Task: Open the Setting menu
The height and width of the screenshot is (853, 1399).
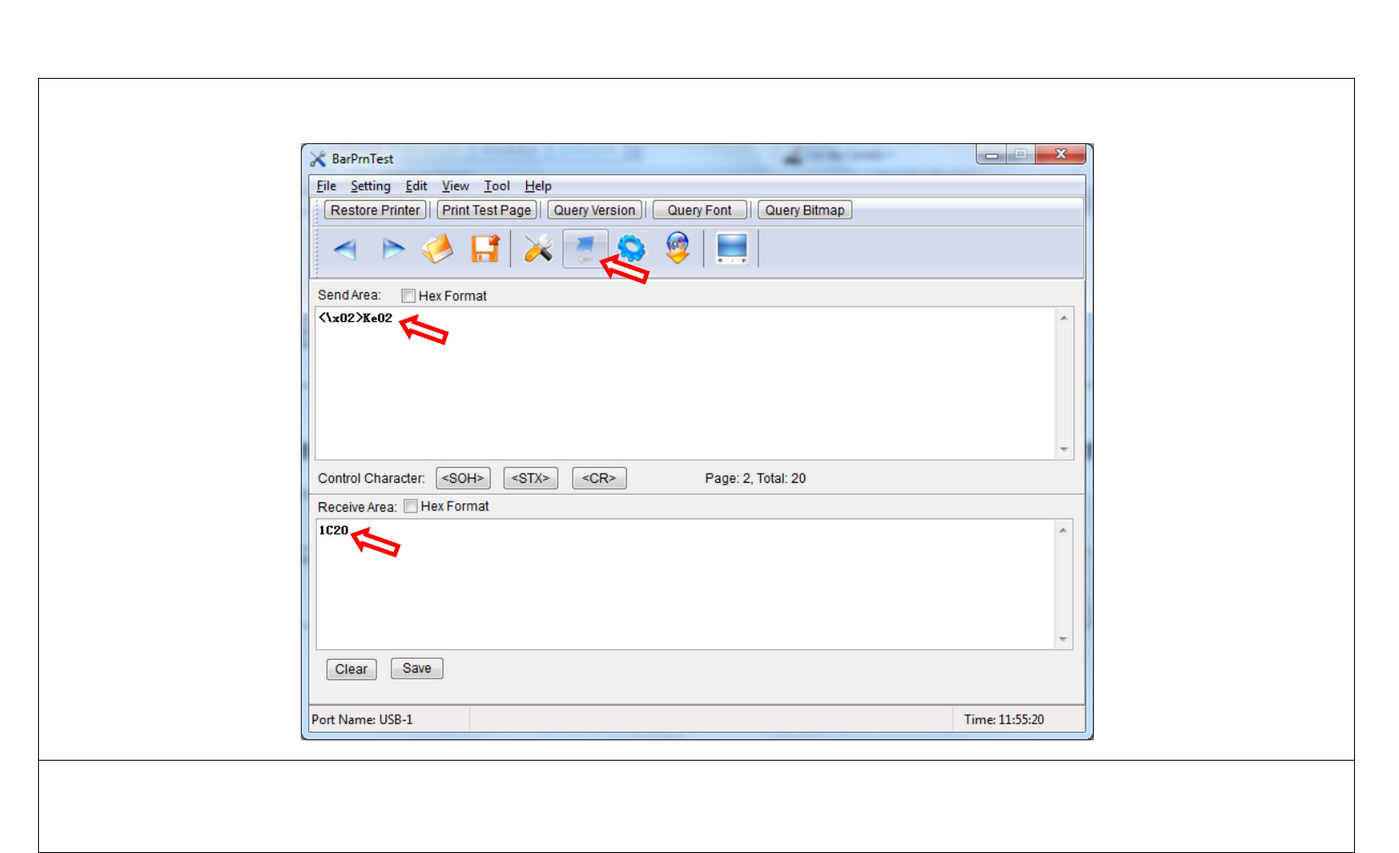Action: coord(370,186)
